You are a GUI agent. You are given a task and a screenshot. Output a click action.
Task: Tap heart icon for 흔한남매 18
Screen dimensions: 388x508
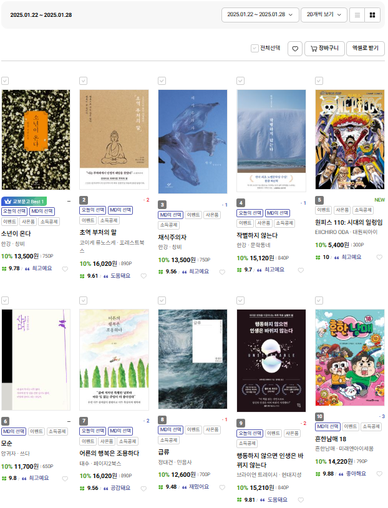[379, 474]
